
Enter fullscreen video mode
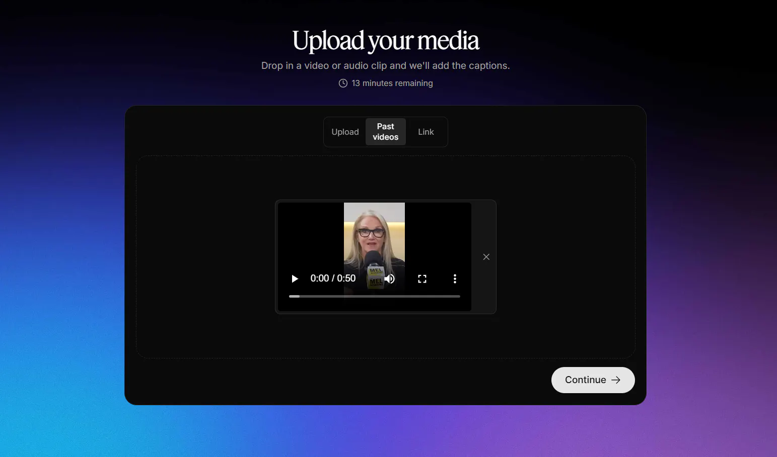pos(422,279)
